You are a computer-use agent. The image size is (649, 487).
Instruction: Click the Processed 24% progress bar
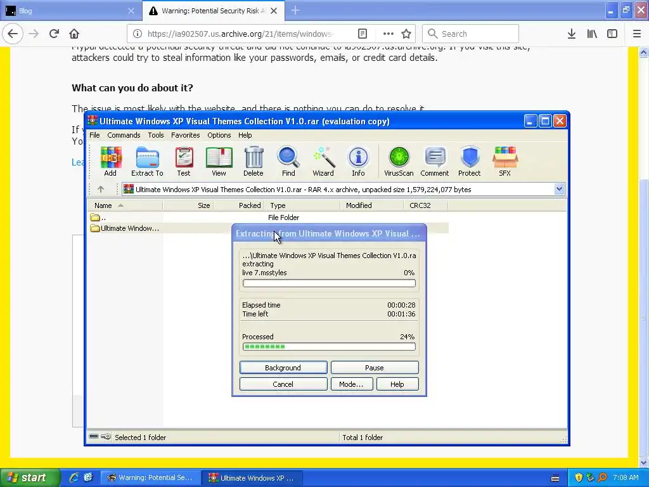coord(329,347)
